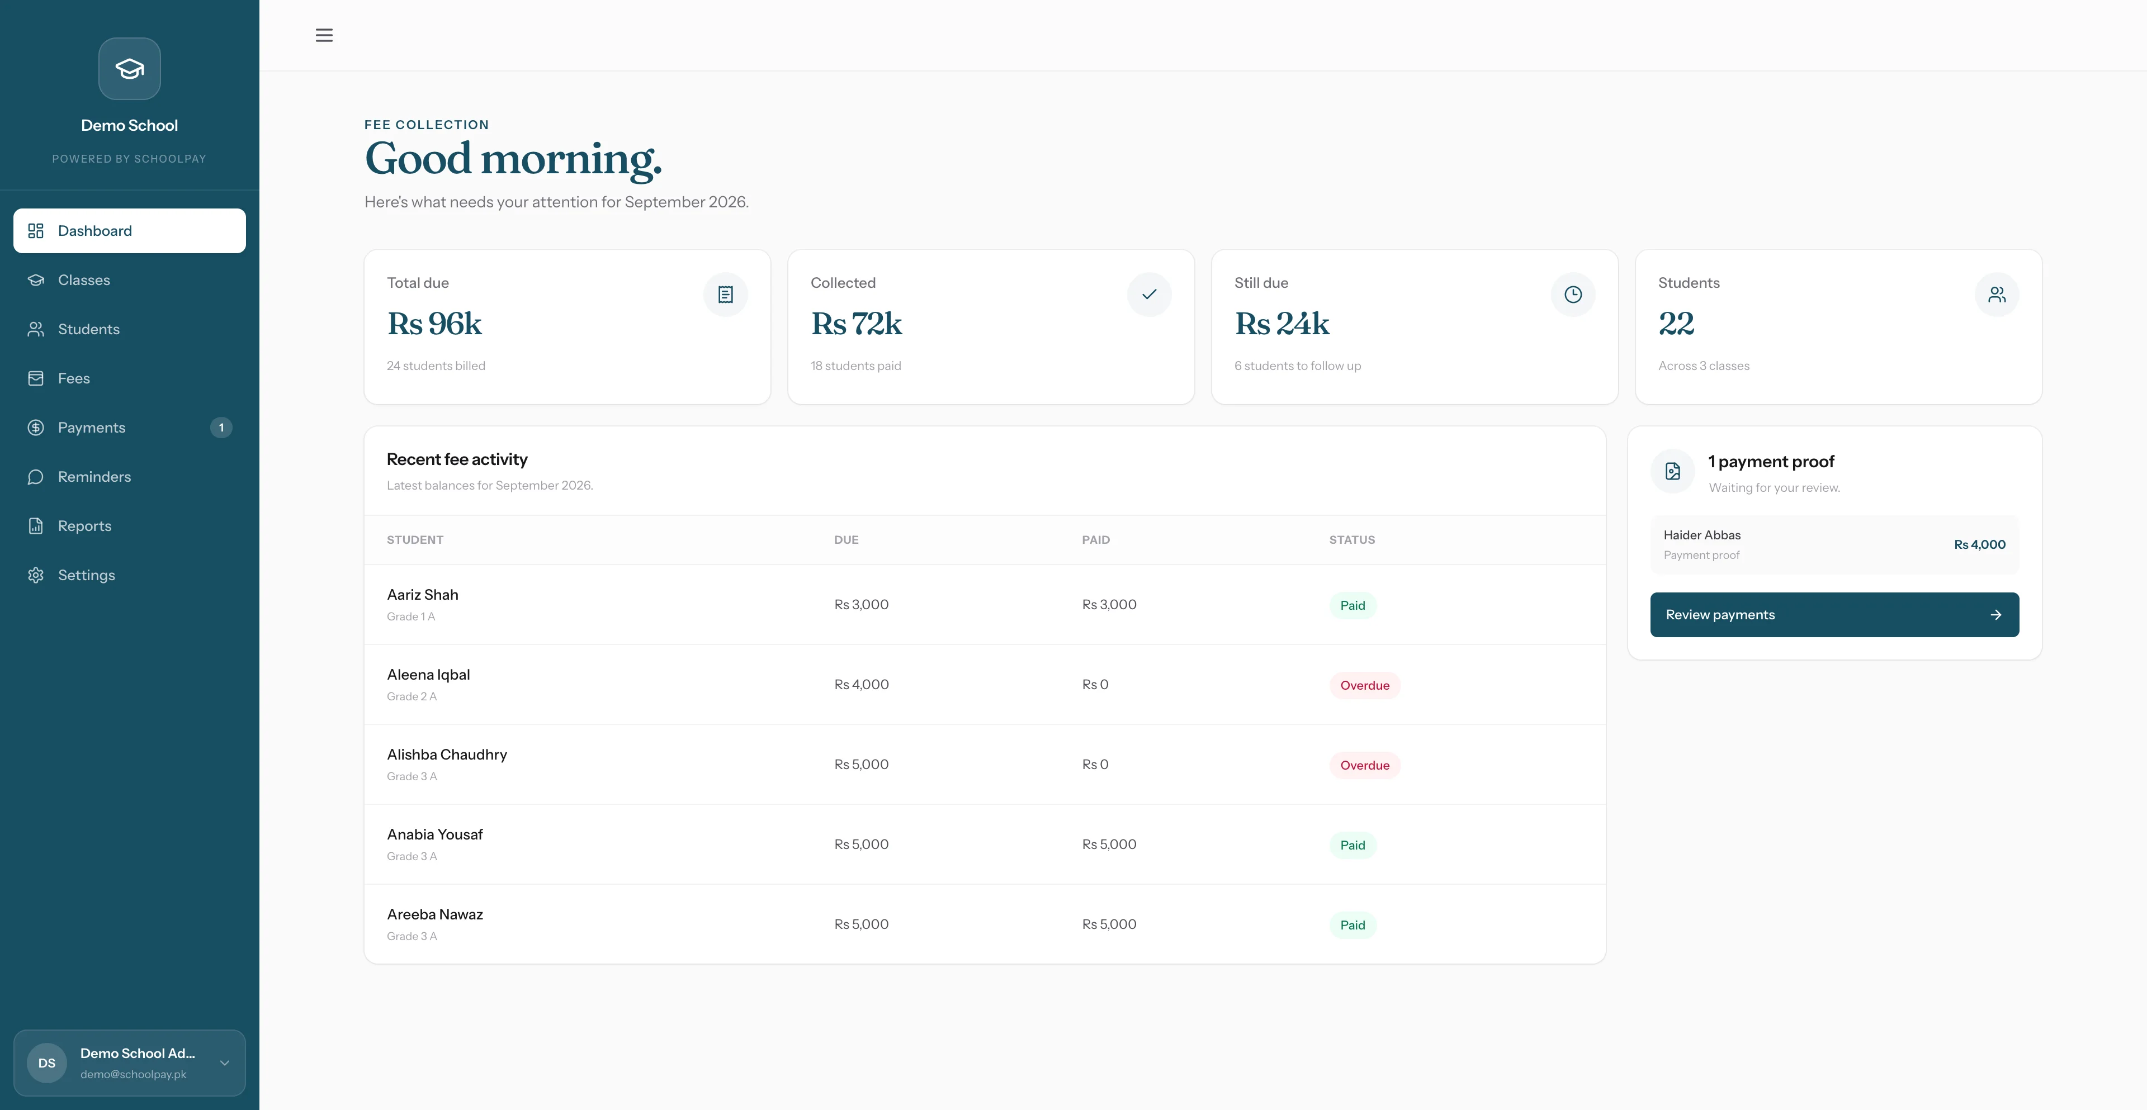Go to the Students menu item

(129, 329)
